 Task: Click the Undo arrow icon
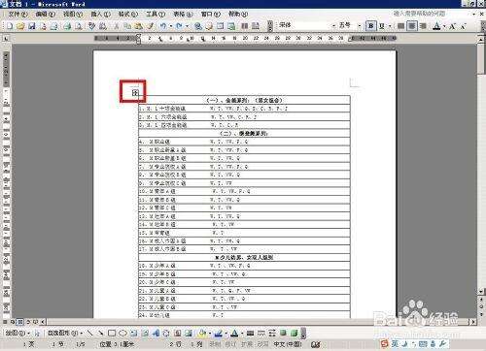tap(163, 26)
